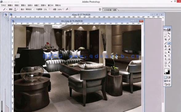The image size is (181, 112).
Task: Select the Type tool
Action: point(169,56)
